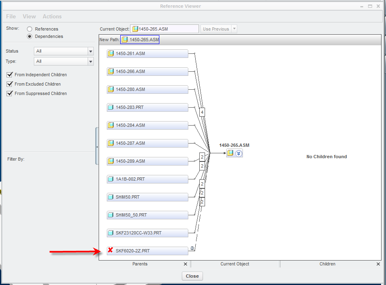Click the 1450-261.ASM assembly icon
This screenshot has width=386, height=285.
[x=111, y=53]
